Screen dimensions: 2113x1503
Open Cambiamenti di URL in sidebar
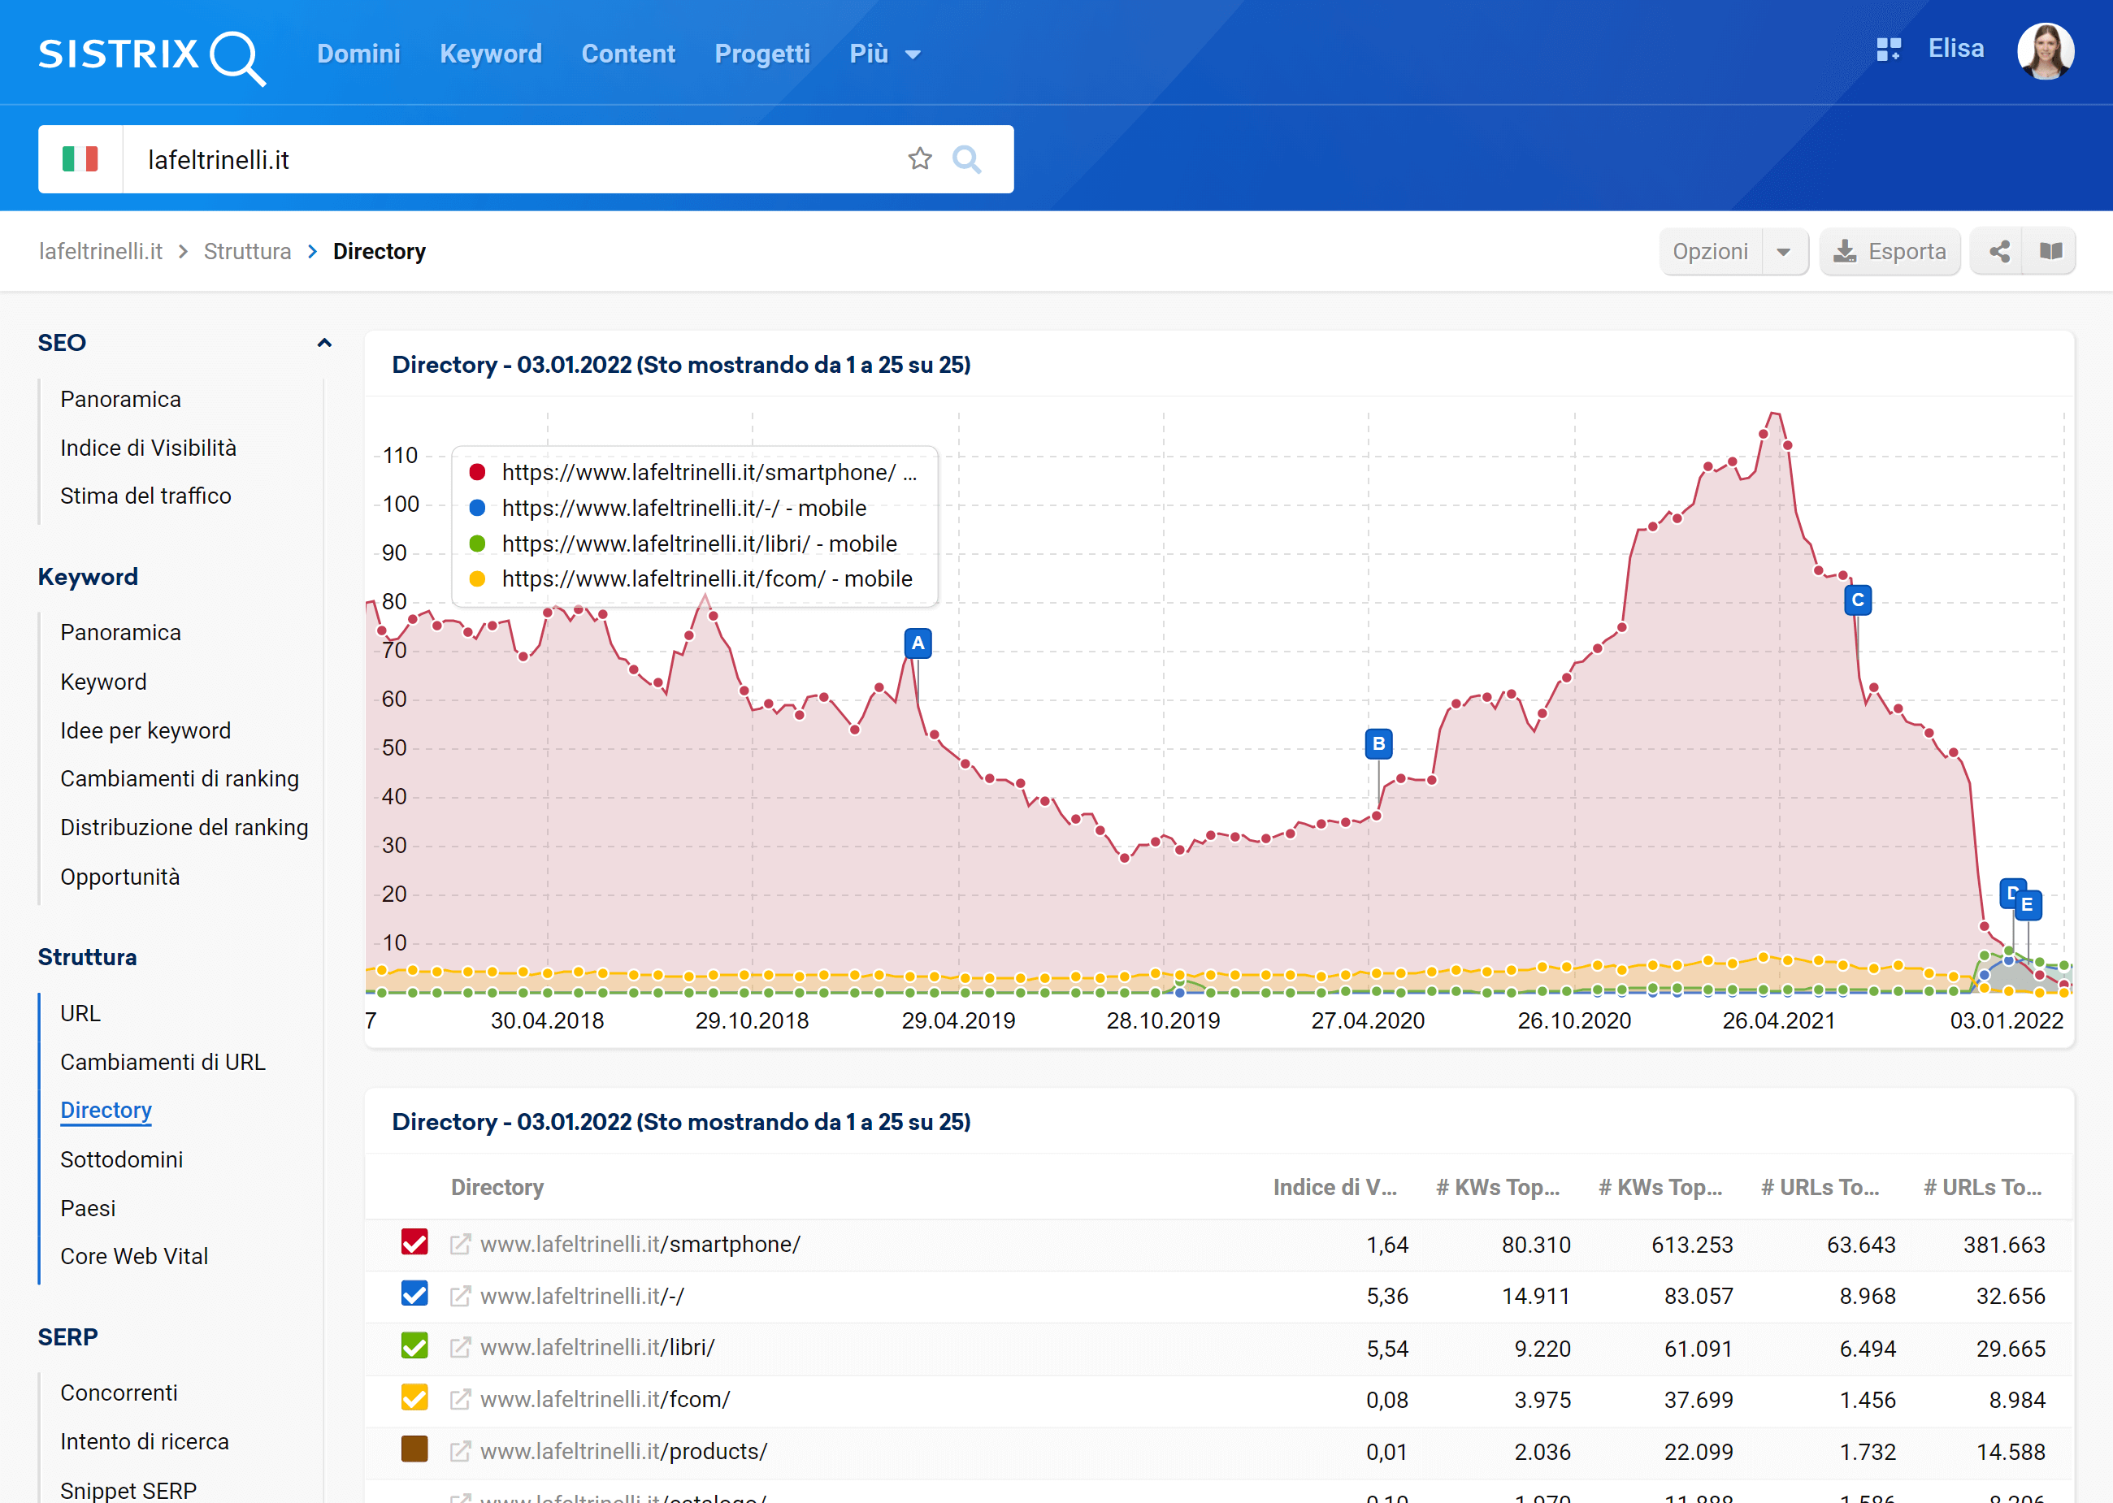point(163,1062)
